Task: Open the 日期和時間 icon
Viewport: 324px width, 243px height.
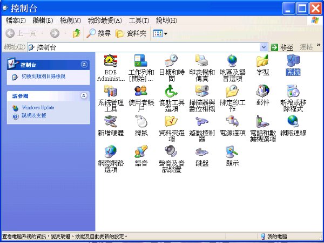Action: point(171,61)
